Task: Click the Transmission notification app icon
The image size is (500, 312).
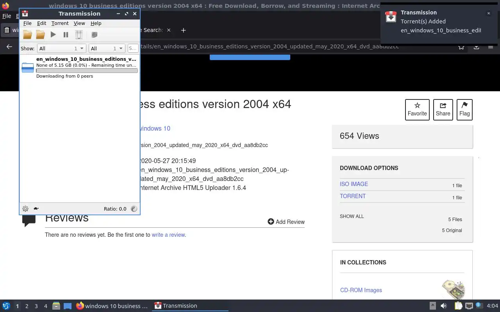Action: pyautogui.click(x=391, y=17)
